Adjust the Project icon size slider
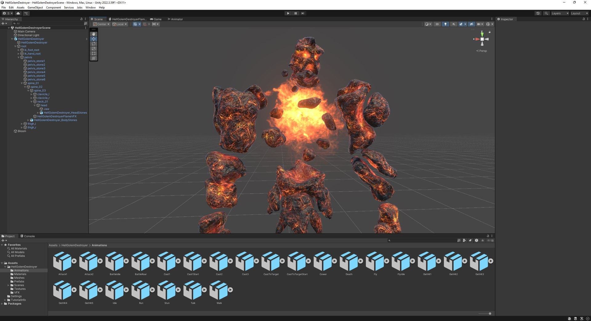The height and width of the screenshot is (321, 591). pyautogui.click(x=485, y=314)
